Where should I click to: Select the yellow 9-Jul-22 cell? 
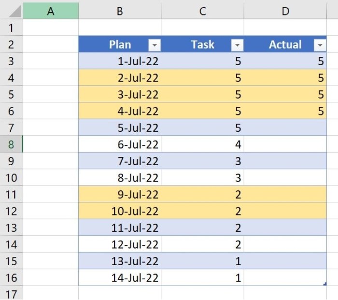coord(120,194)
